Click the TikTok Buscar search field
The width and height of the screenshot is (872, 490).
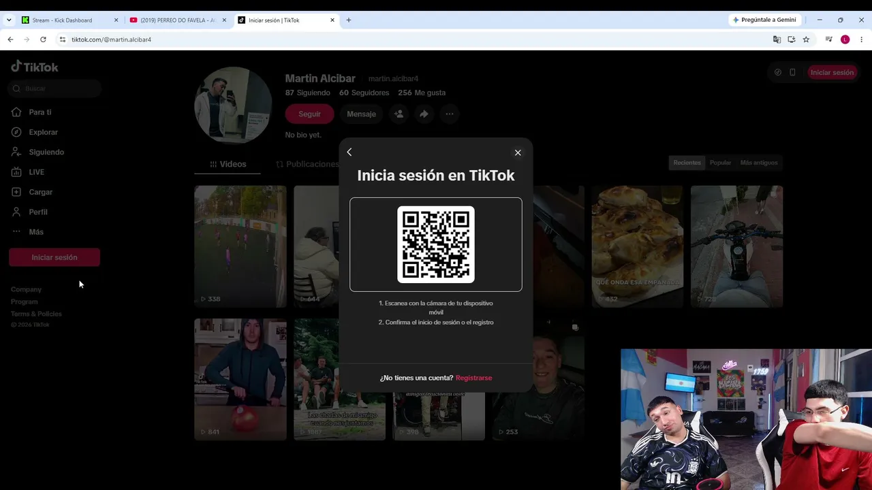pyautogui.click(x=54, y=88)
